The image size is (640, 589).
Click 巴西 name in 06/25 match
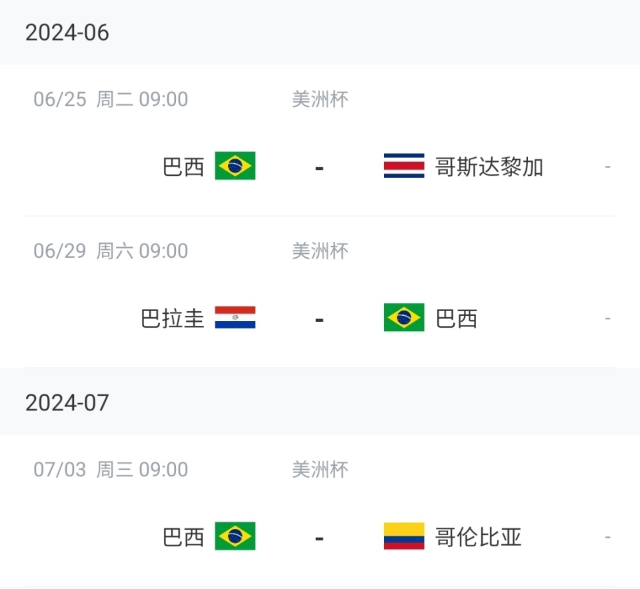[183, 167]
